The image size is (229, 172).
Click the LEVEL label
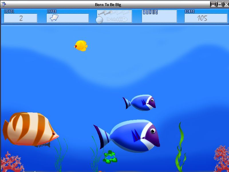coord(9,11)
